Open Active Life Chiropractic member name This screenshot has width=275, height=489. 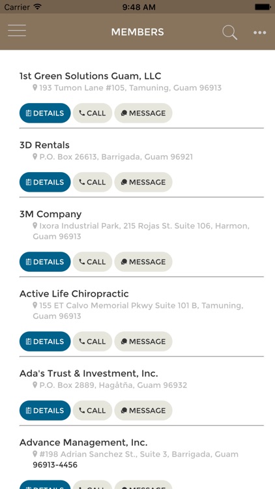pyautogui.click(x=74, y=294)
